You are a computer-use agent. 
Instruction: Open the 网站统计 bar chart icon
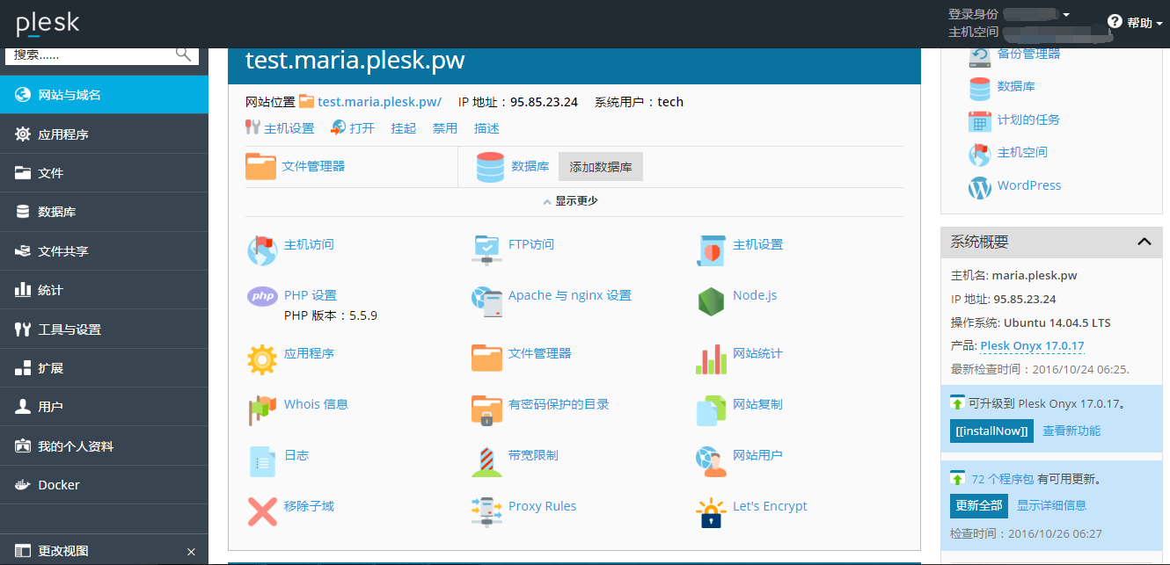[711, 359]
